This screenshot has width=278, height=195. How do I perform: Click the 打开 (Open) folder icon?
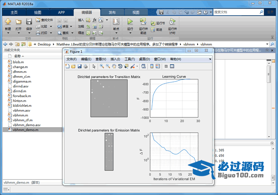tap(18, 21)
